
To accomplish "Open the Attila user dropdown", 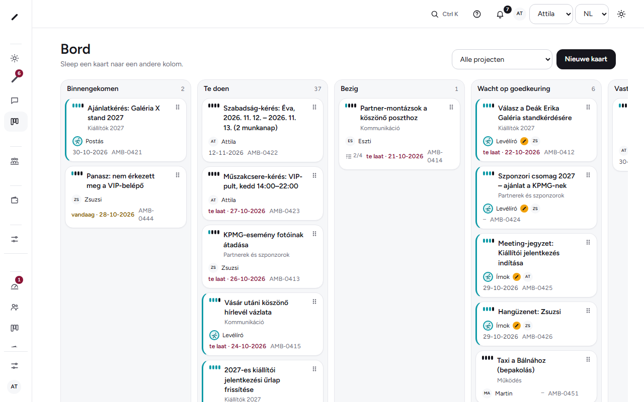I will [x=551, y=14].
